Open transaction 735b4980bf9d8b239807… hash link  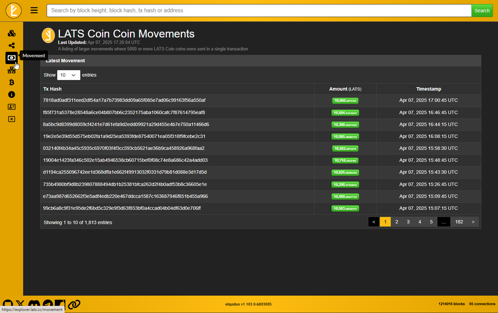[125, 184]
